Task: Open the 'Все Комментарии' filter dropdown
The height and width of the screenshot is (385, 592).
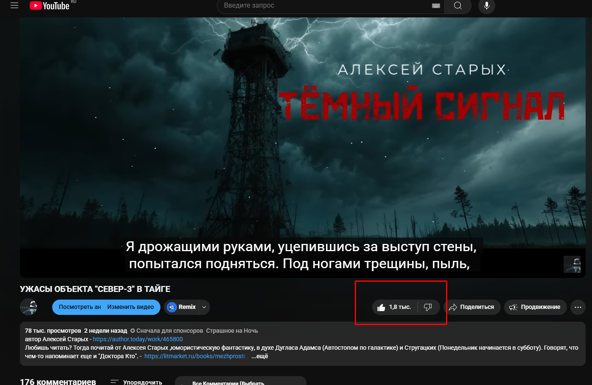Action: [241, 381]
